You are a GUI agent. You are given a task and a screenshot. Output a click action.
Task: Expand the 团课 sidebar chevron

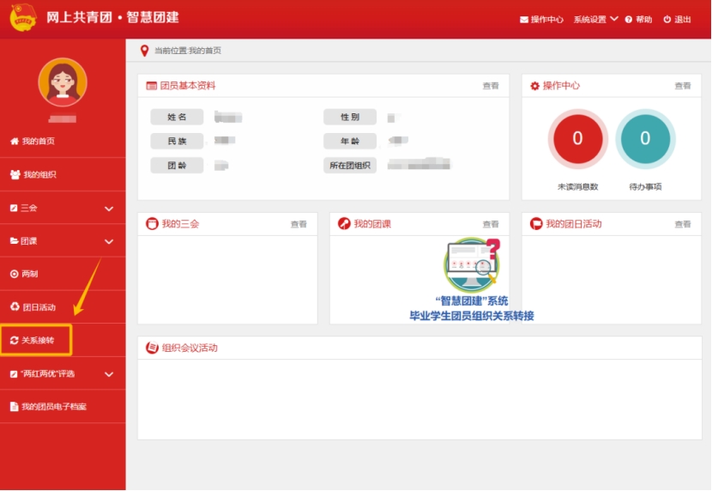pos(109,242)
